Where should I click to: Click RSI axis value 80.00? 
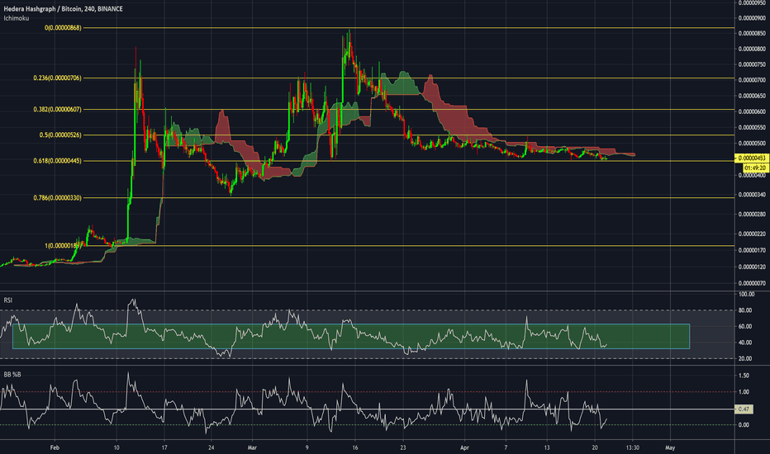coord(746,310)
